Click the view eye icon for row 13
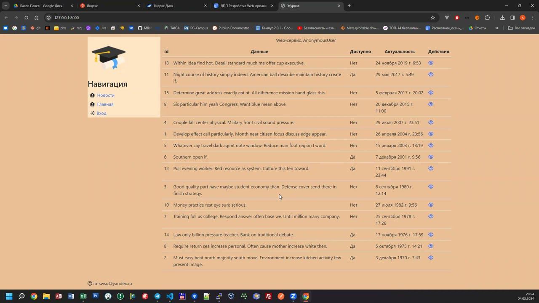The height and width of the screenshot is (303, 539). (431, 63)
